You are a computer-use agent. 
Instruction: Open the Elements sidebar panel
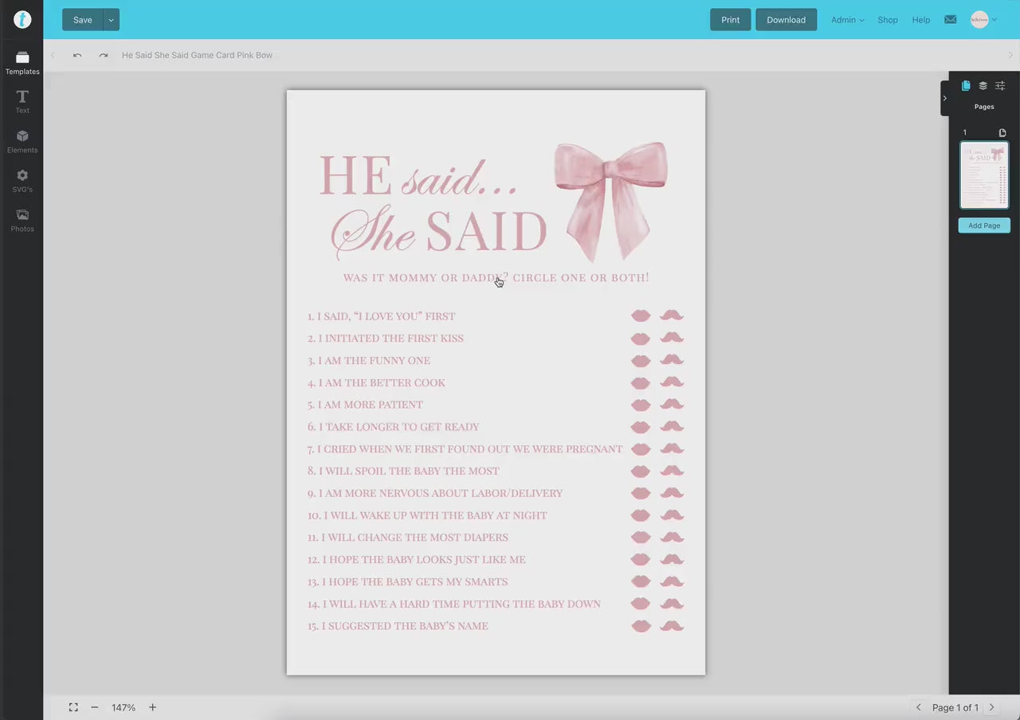[x=22, y=142]
